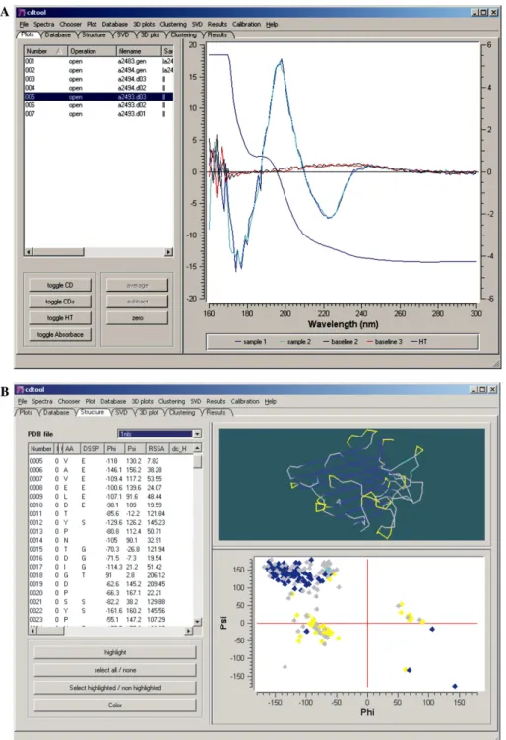Select residue row 0018 G
The width and height of the screenshot is (506, 740).
(111, 575)
